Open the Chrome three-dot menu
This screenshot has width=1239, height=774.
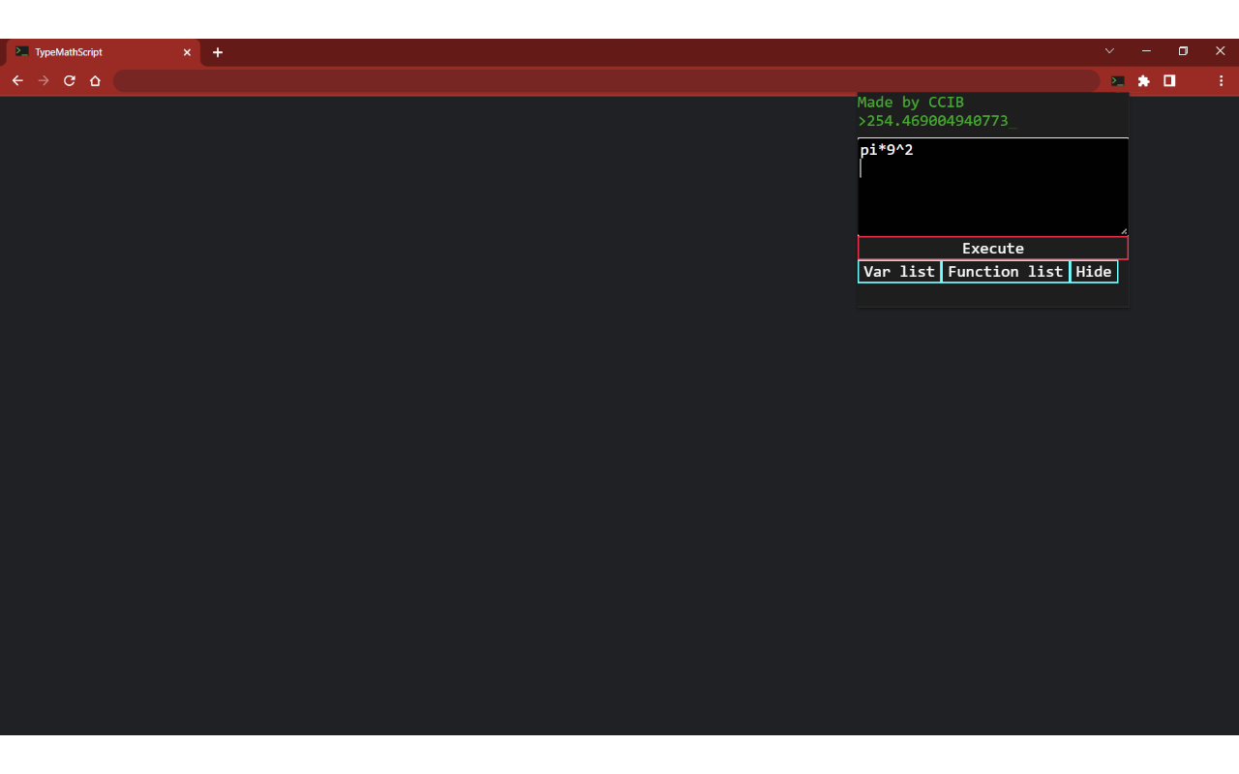click(1222, 81)
